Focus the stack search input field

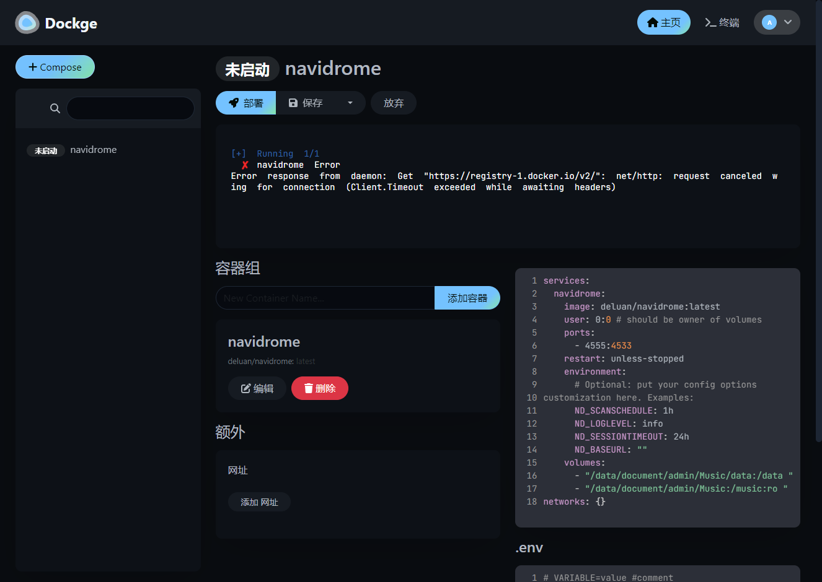(130, 108)
